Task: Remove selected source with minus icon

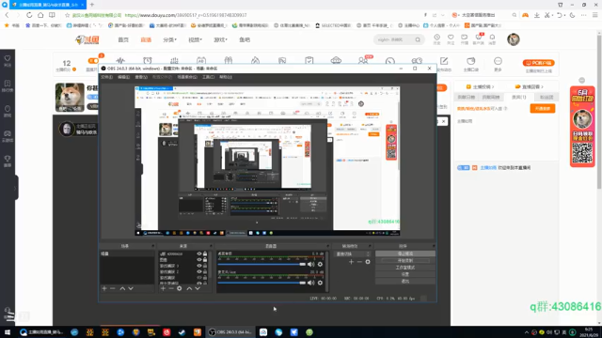Action: (171, 288)
